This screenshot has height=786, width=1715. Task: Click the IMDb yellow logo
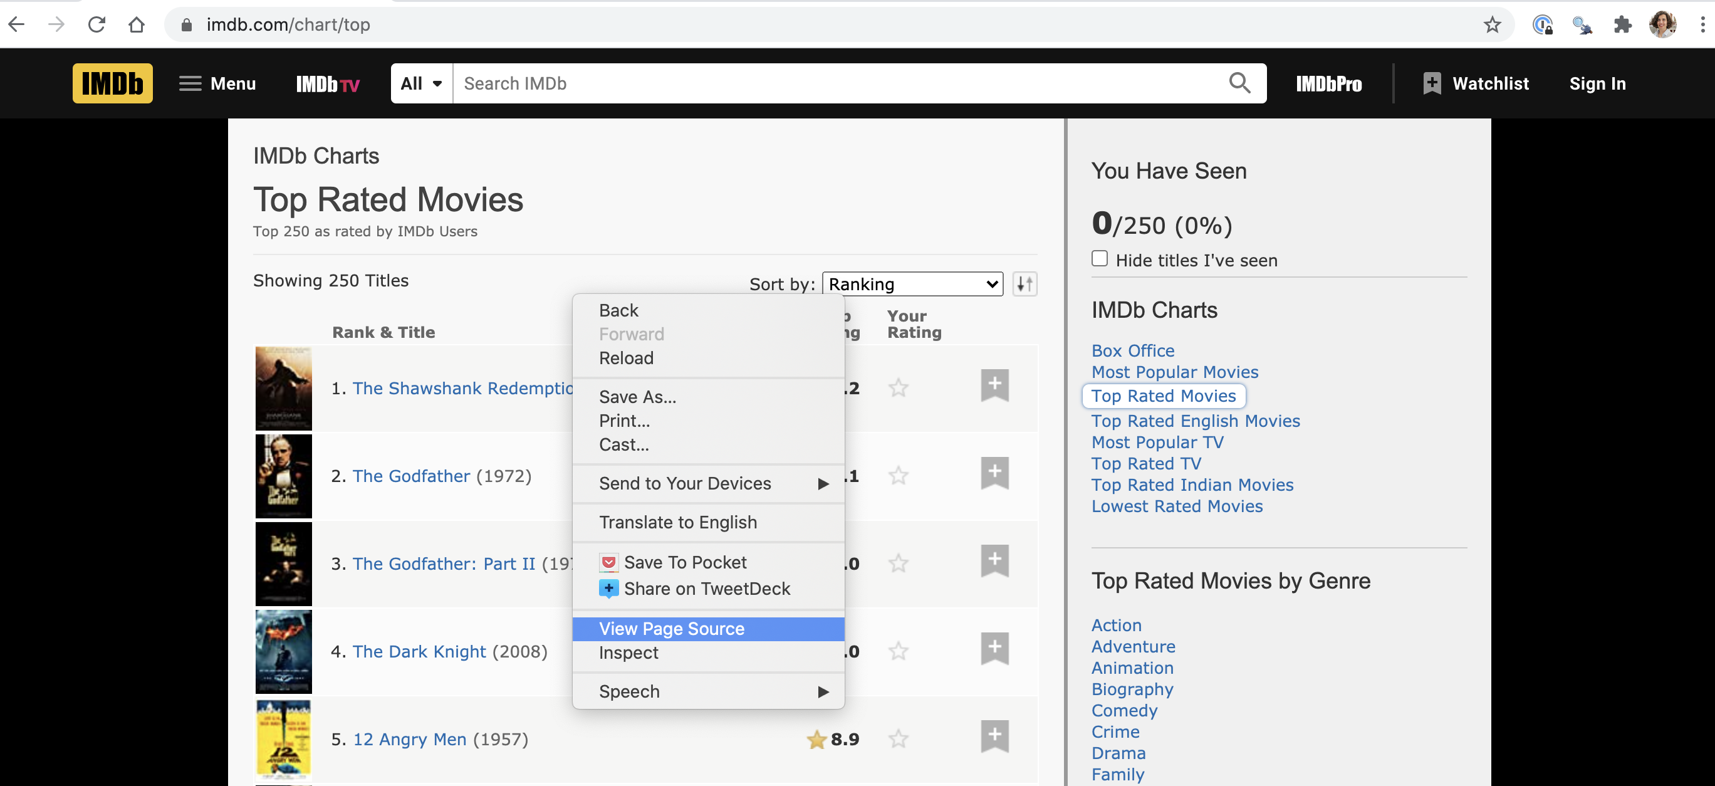(113, 83)
